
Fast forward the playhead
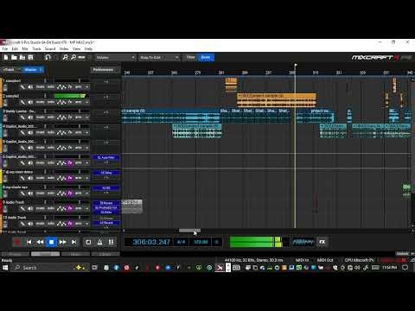[x=62, y=242]
